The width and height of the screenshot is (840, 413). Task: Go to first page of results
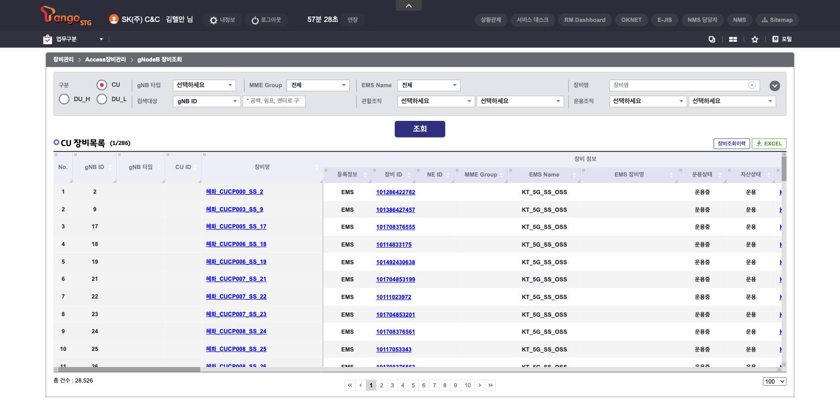[350, 385]
